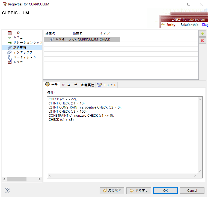Click the table icon beside 一般 in the tree
This screenshot has width=208, height=198.
(10, 33)
